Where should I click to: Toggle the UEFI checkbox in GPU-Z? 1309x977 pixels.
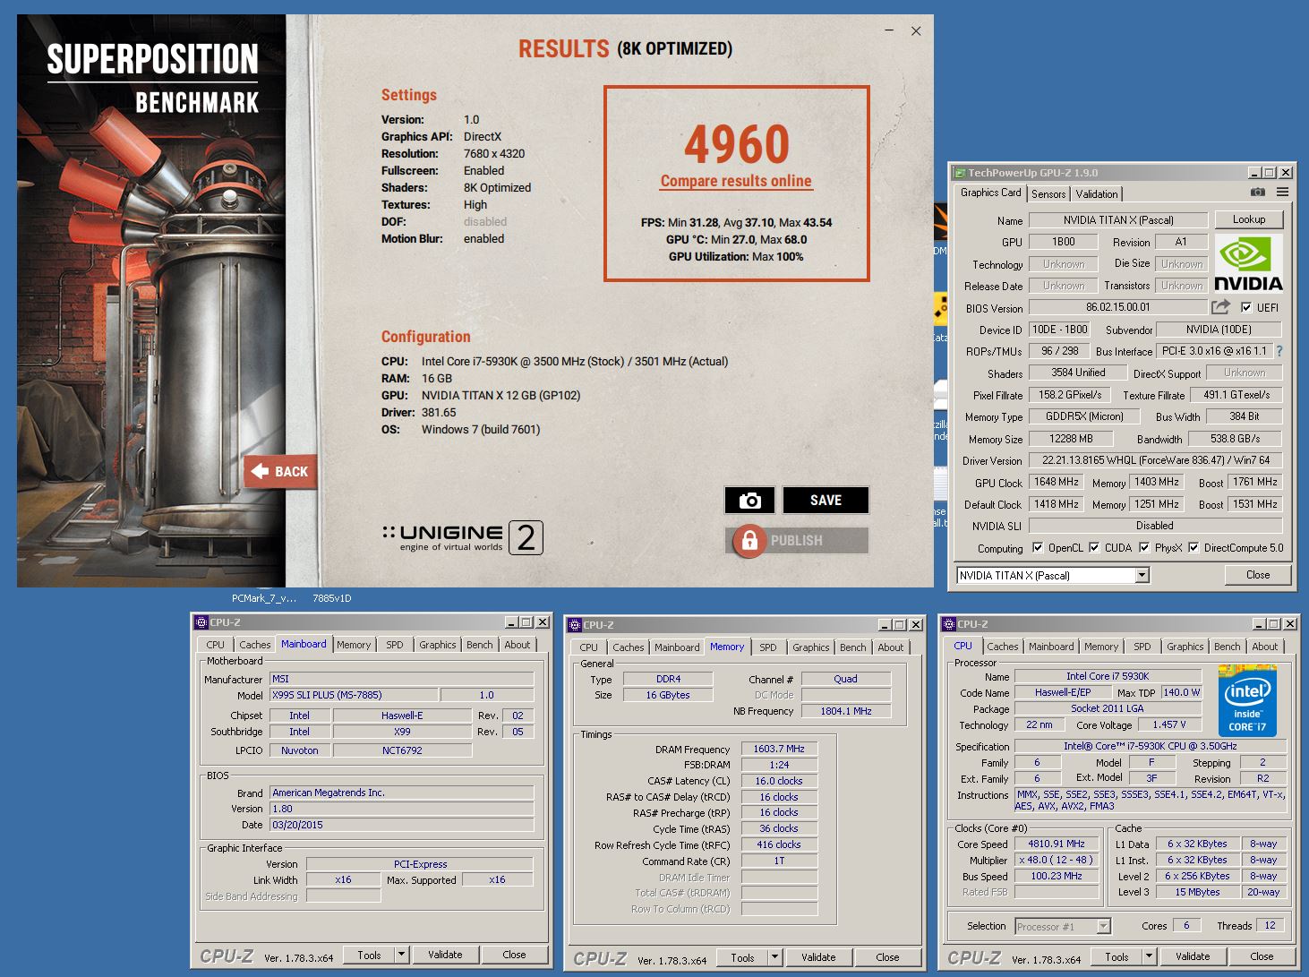(1246, 307)
